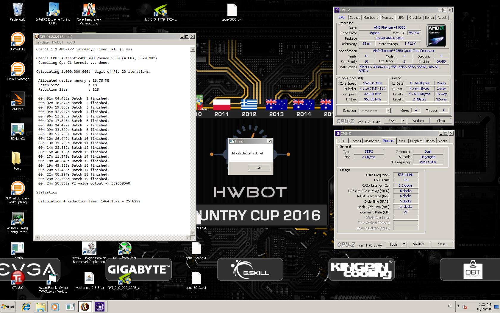Click DRAM Frequency value 533.4 MHz

click(406, 175)
